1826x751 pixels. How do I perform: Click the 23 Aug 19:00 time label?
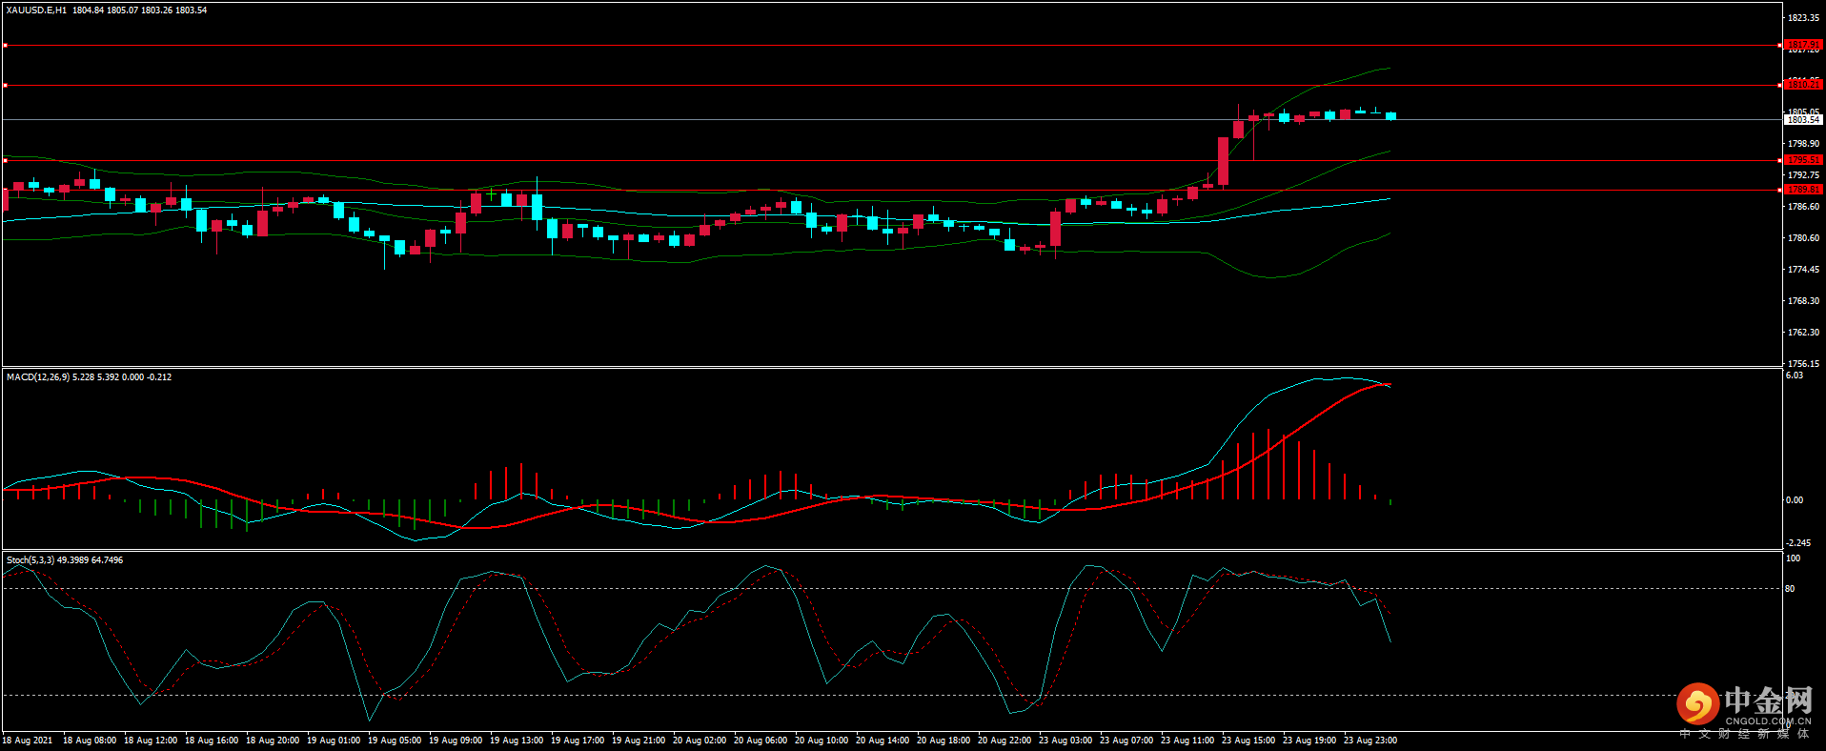(1309, 741)
